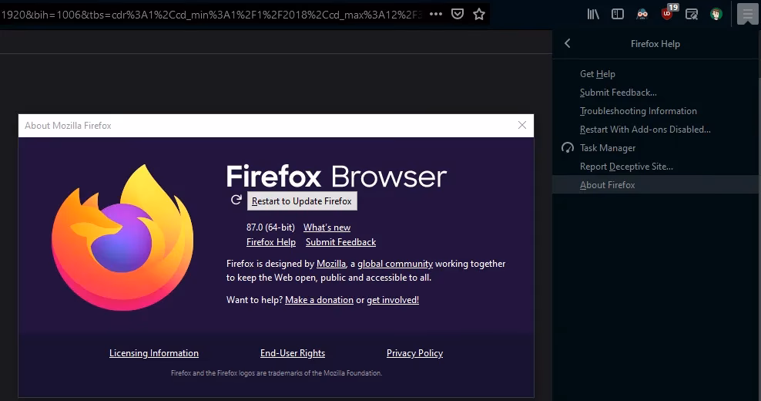Open the Library toolbar icon
761x401 pixels.
click(593, 14)
